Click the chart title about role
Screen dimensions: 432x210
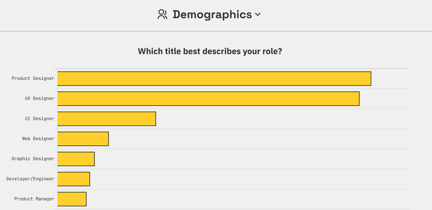pyautogui.click(x=210, y=51)
